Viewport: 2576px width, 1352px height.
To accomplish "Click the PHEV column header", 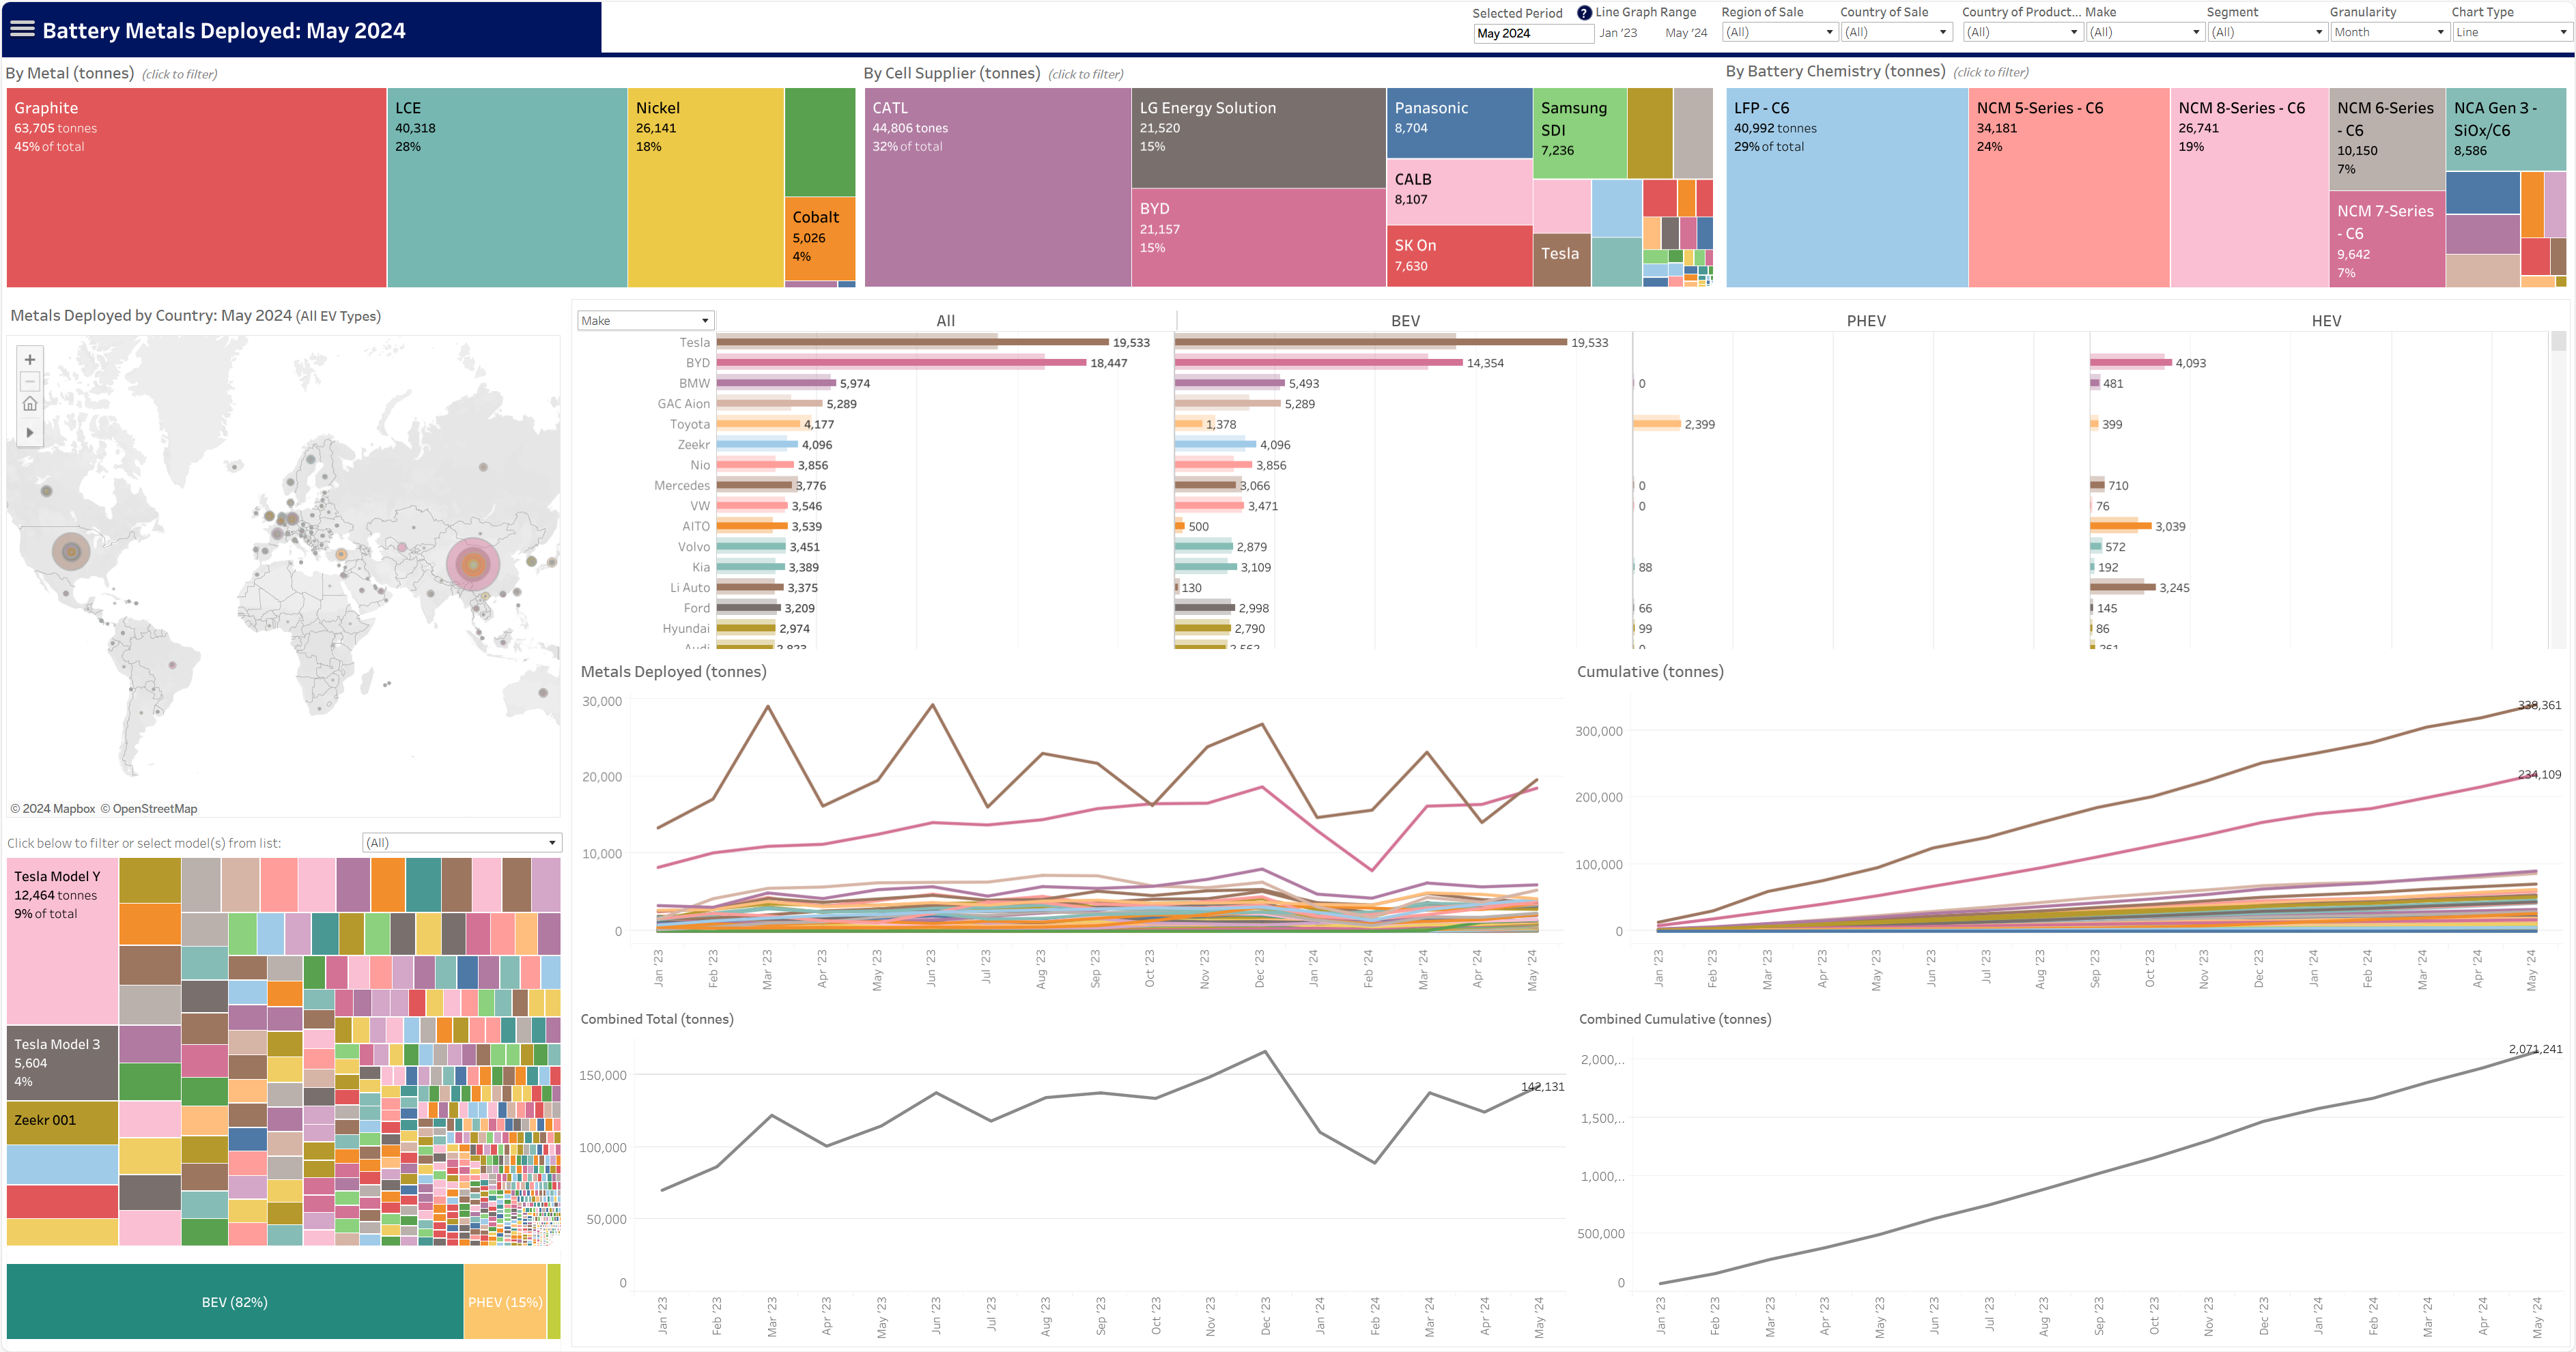I will pyautogui.click(x=1866, y=321).
